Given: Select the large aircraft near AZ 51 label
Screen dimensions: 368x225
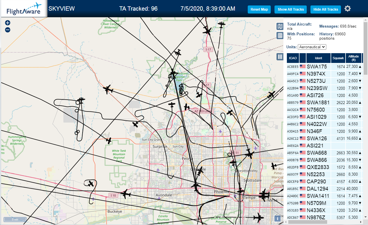Looking at the screenshot, I should (x=249, y=154).
